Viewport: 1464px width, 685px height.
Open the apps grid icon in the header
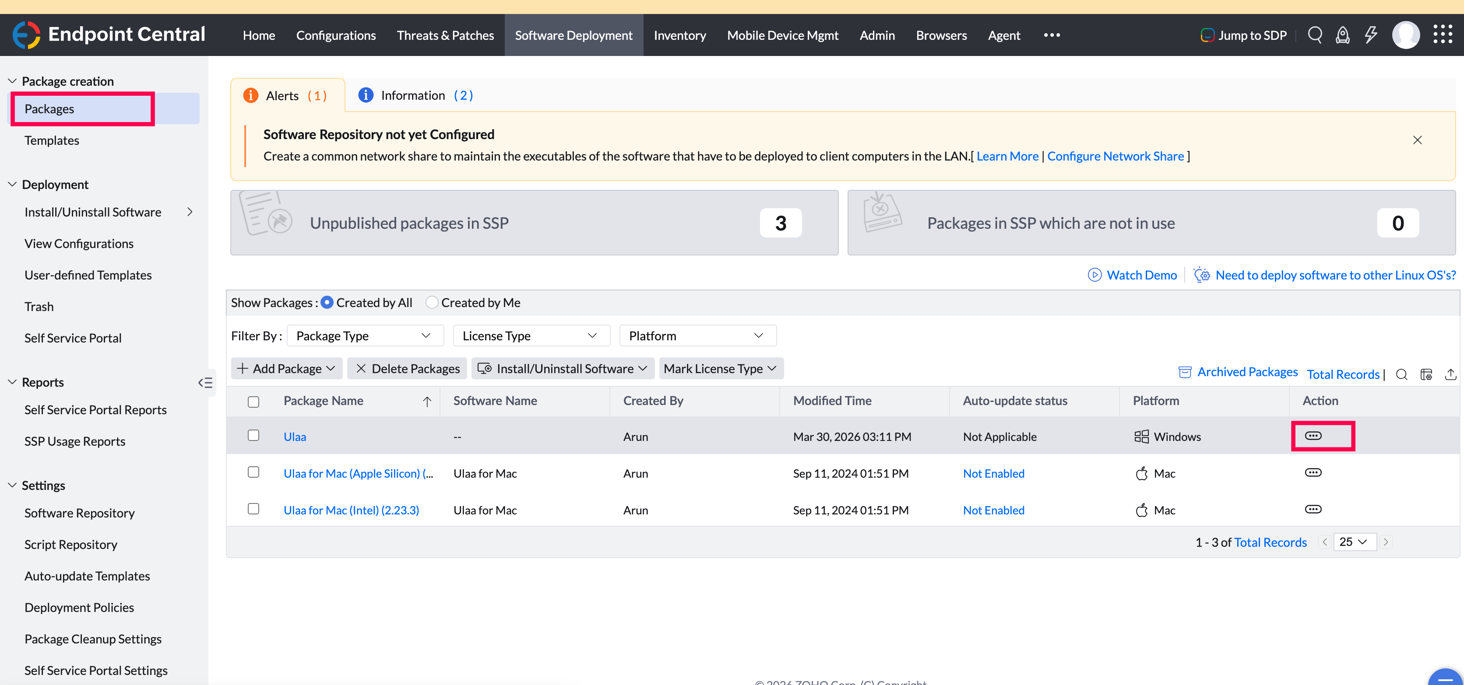pyautogui.click(x=1443, y=35)
